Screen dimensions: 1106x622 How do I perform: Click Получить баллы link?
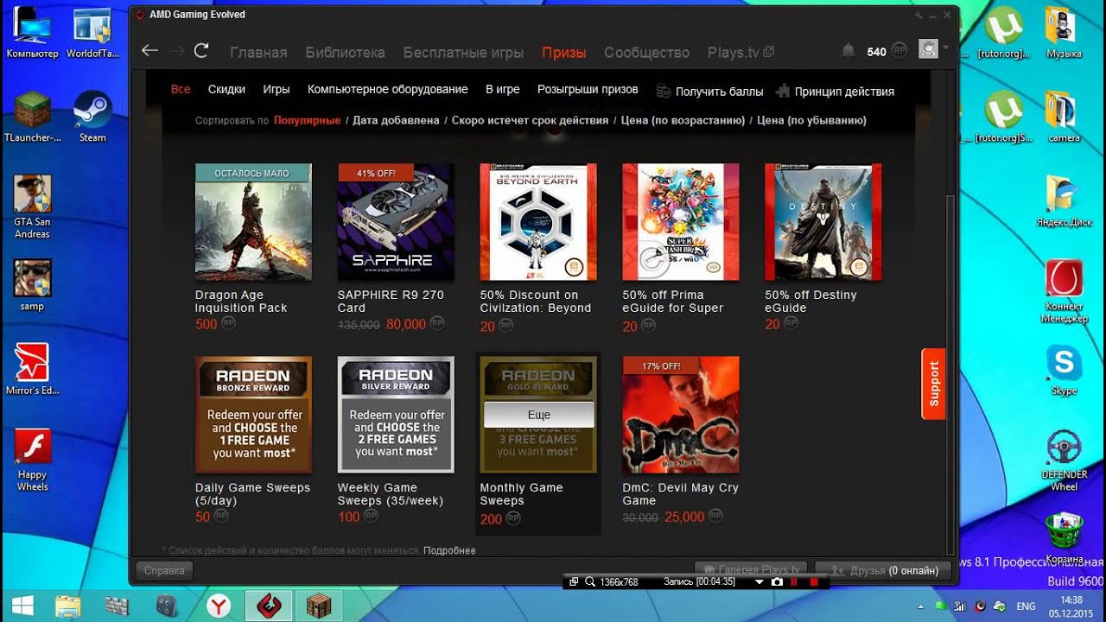[x=710, y=92]
